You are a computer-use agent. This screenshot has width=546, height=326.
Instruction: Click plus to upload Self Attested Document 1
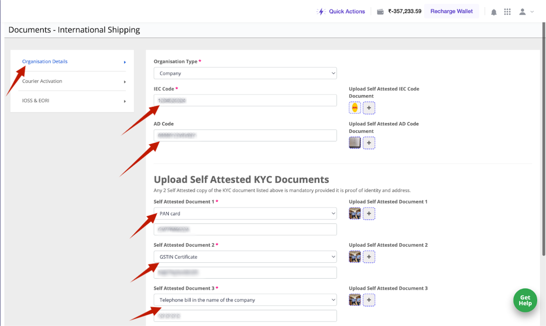tap(369, 214)
